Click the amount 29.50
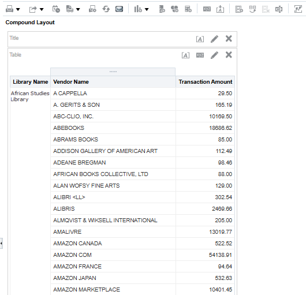This screenshot has width=306, height=295. 225,94
